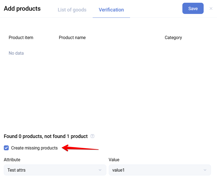Click the Product name column header
This screenshot has height=185, width=217.
pyautogui.click(x=72, y=37)
